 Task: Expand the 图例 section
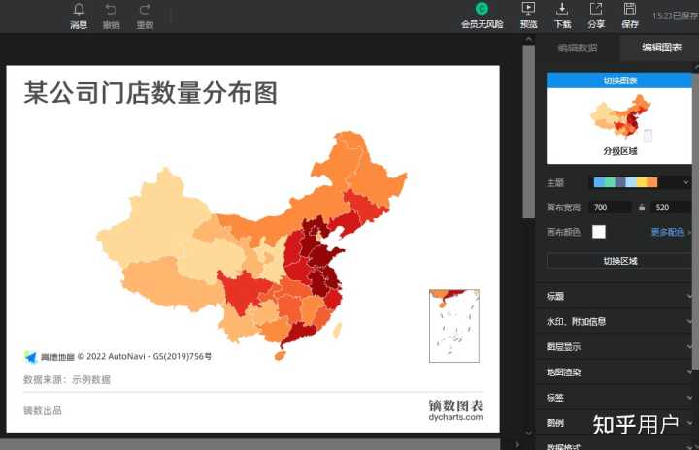point(617,423)
